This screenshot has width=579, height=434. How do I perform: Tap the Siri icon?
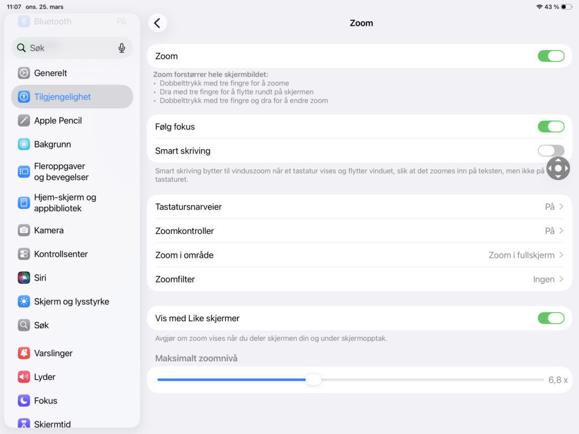tap(24, 277)
